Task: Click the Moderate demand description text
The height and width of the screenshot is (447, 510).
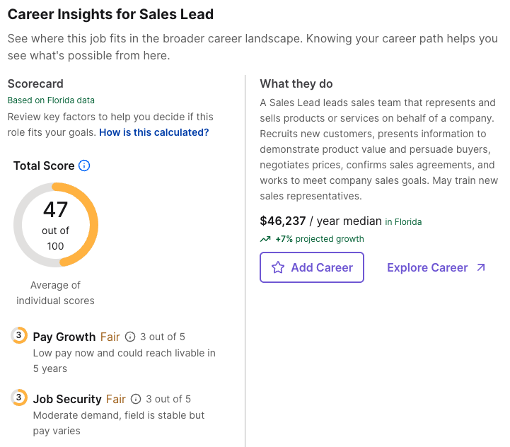Action: point(119,423)
